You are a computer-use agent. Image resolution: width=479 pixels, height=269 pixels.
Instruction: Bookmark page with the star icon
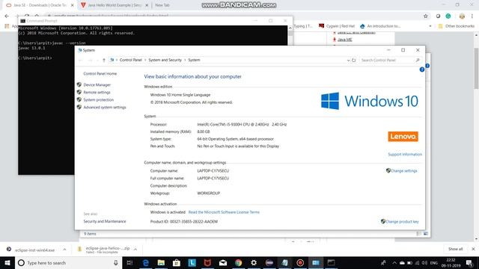[x=426, y=16]
